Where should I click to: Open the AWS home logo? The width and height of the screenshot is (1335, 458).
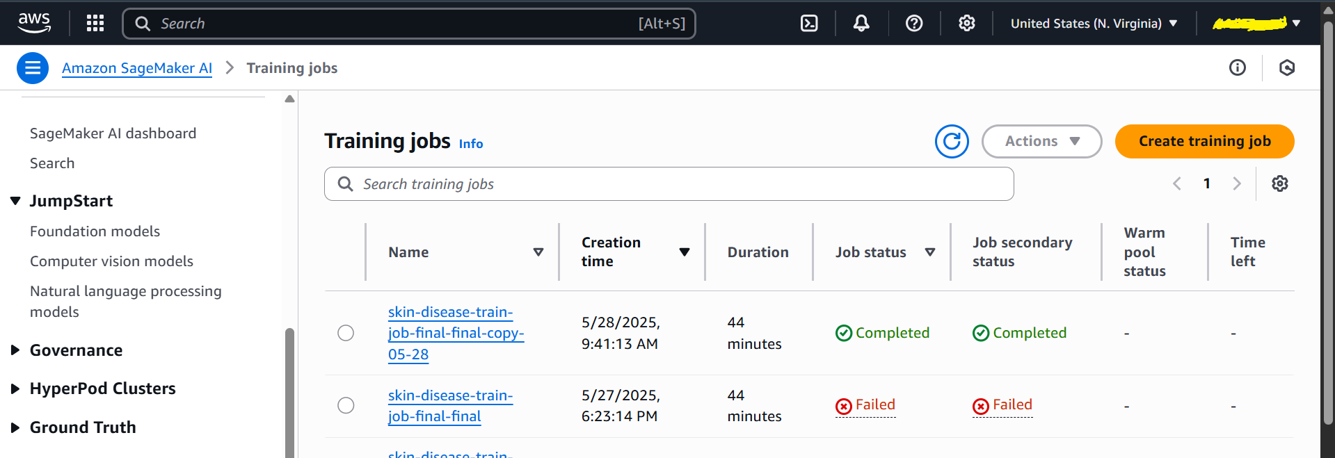click(34, 23)
